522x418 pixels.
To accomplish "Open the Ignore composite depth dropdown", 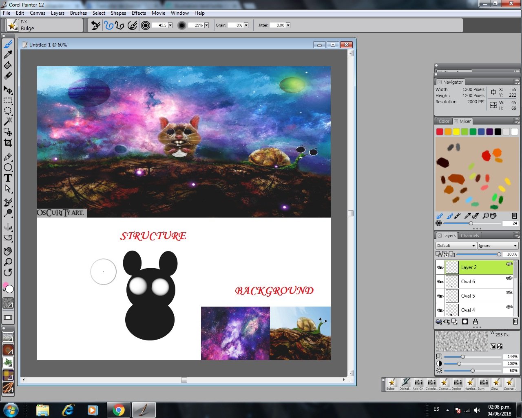I will coord(498,246).
